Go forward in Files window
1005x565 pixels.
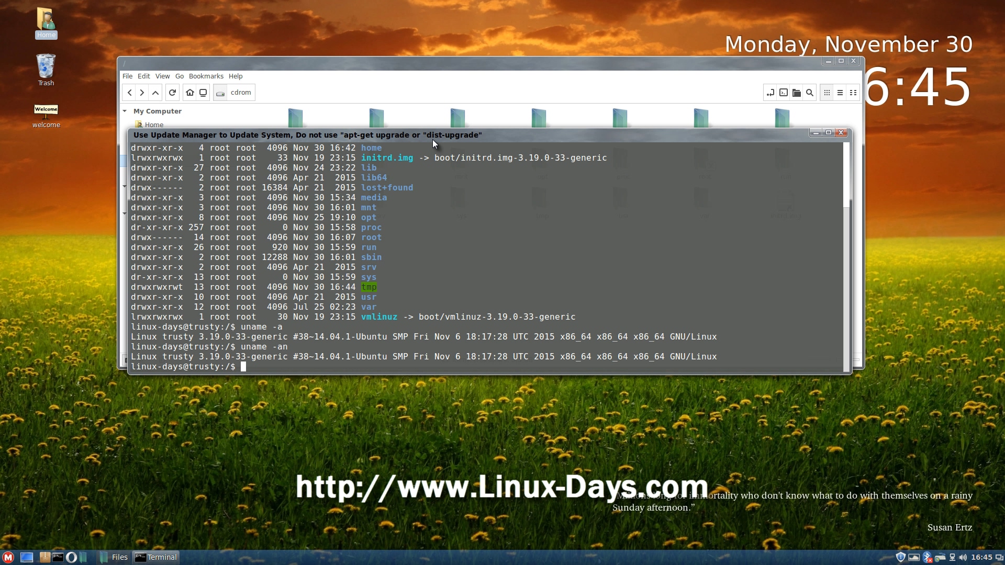point(142,93)
